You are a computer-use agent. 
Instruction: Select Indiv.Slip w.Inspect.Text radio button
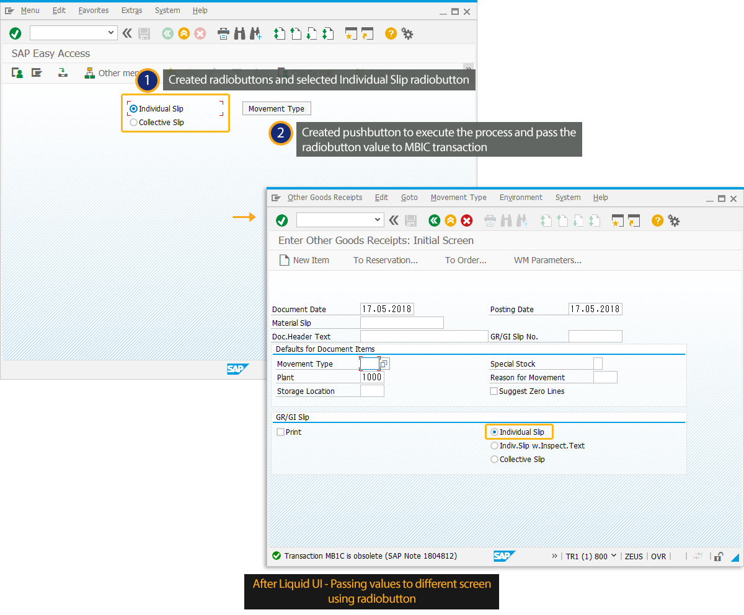tap(494, 446)
